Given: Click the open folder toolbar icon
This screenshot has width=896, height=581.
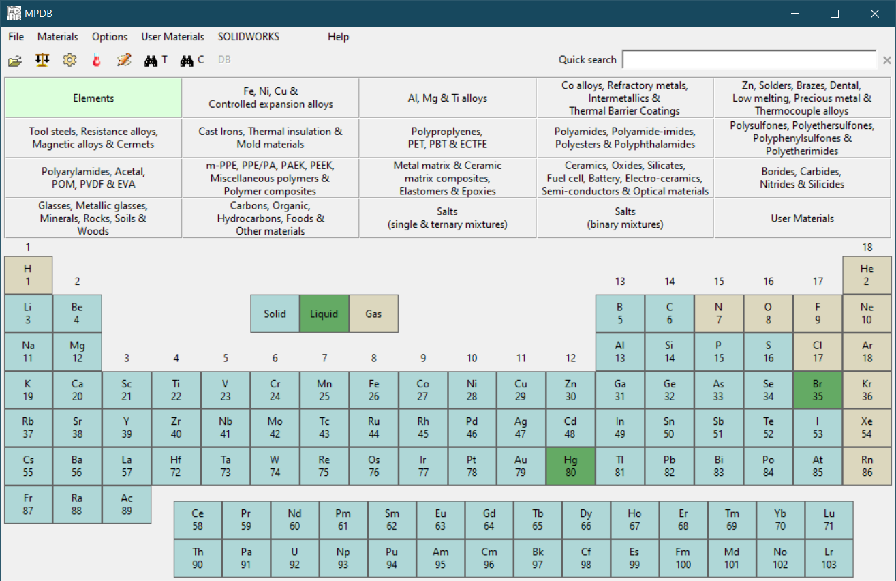Looking at the screenshot, I should (15, 61).
